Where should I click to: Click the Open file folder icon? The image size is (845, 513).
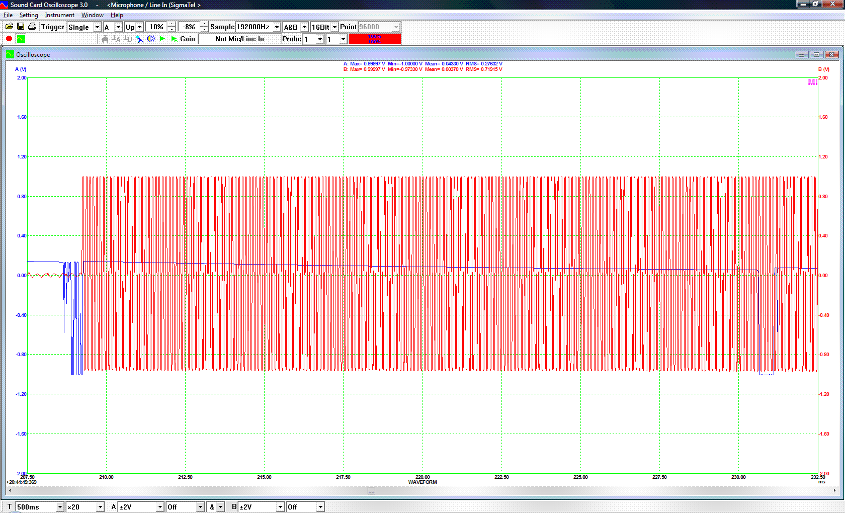point(9,27)
